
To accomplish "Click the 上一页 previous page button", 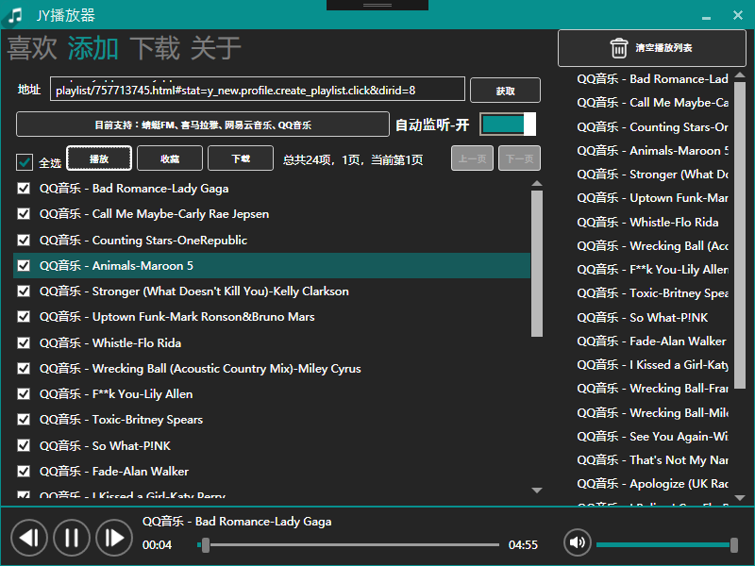I will tap(472, 158).
